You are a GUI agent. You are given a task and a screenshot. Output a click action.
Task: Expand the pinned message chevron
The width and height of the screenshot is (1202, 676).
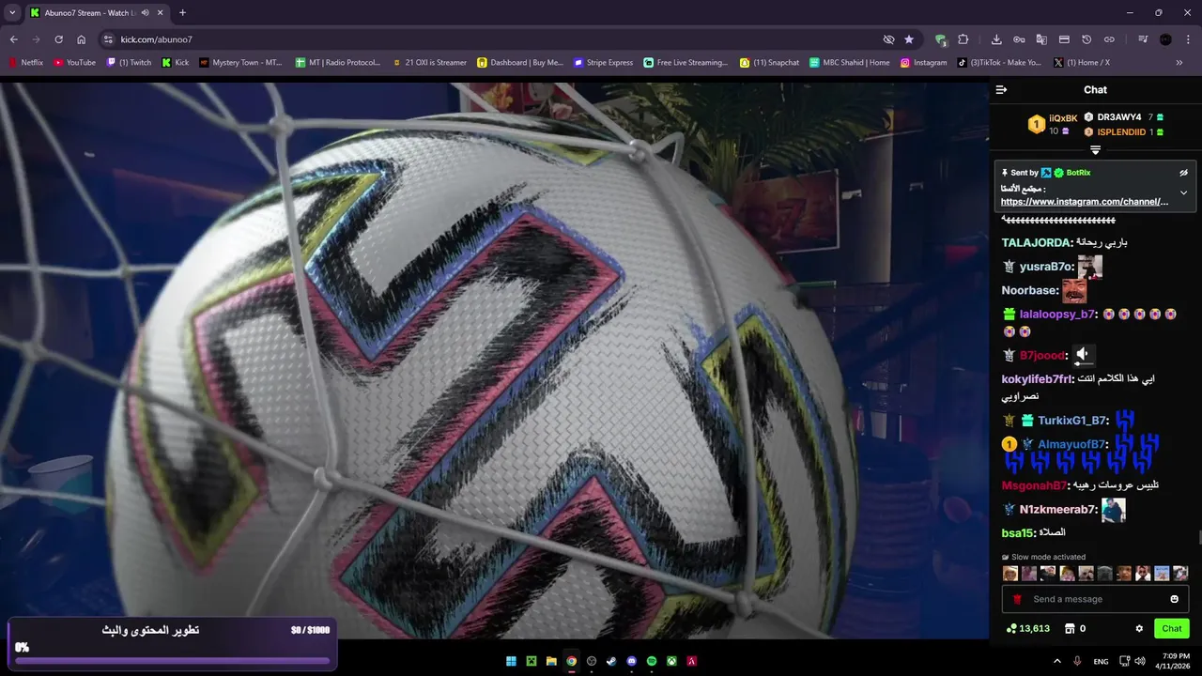tap(1183, 192)
